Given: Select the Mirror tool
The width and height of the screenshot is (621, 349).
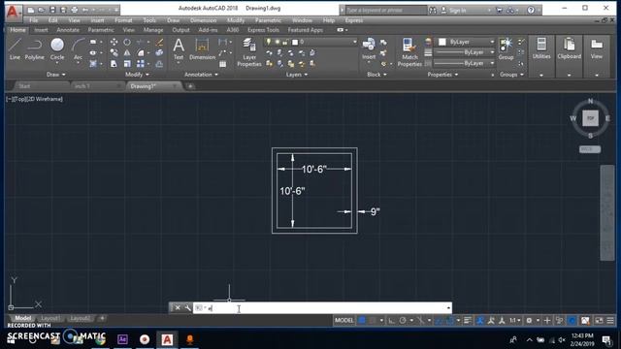Looking at the screenshot, I should [x=127, y=52].
